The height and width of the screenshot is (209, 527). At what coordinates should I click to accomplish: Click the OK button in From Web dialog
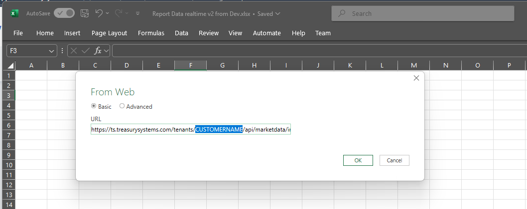pyautogui.click(x=358, y=160)
